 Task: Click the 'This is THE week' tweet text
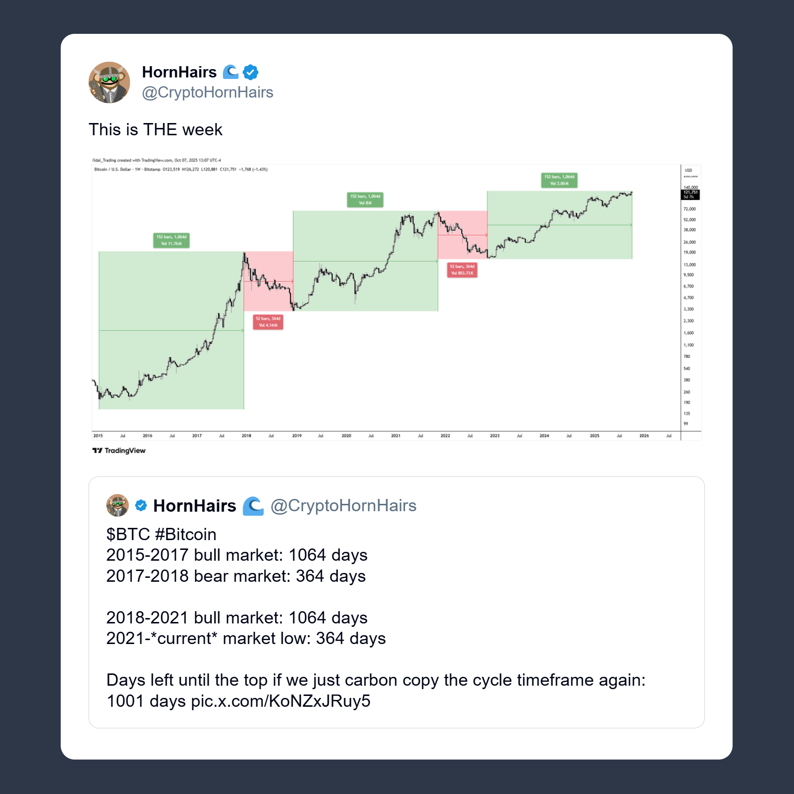coord(155,129)
